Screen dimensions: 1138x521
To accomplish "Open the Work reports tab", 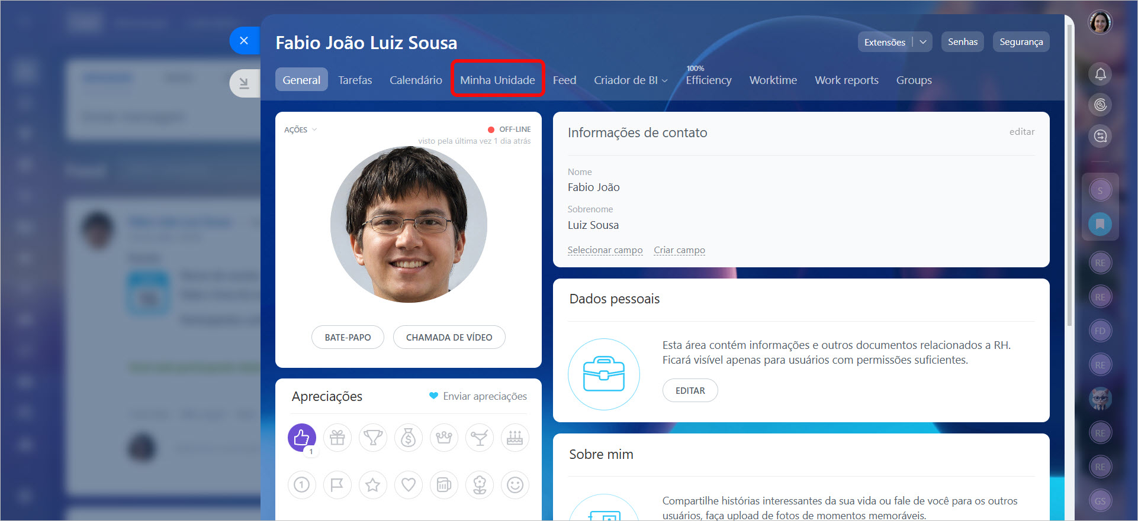I will [x=847, y=80].
